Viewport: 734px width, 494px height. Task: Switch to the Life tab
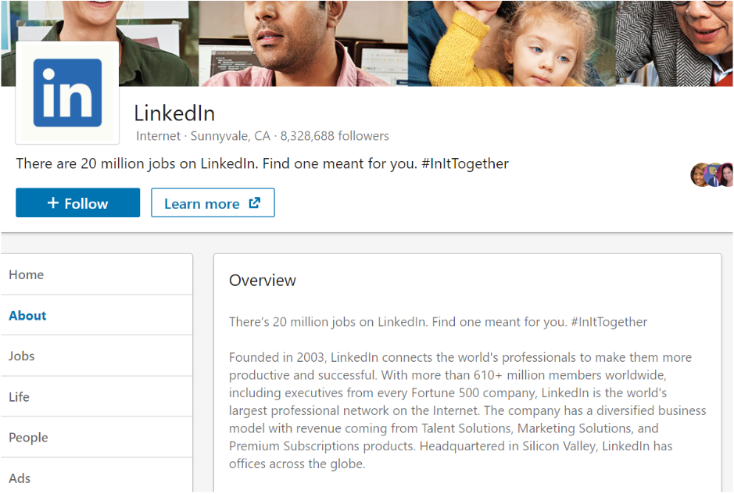pos(19,397)
